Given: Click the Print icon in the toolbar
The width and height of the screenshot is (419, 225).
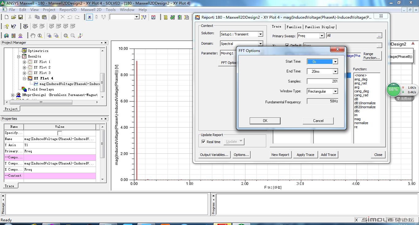Looking at the screenshot, I should click(x=54, y=17).
